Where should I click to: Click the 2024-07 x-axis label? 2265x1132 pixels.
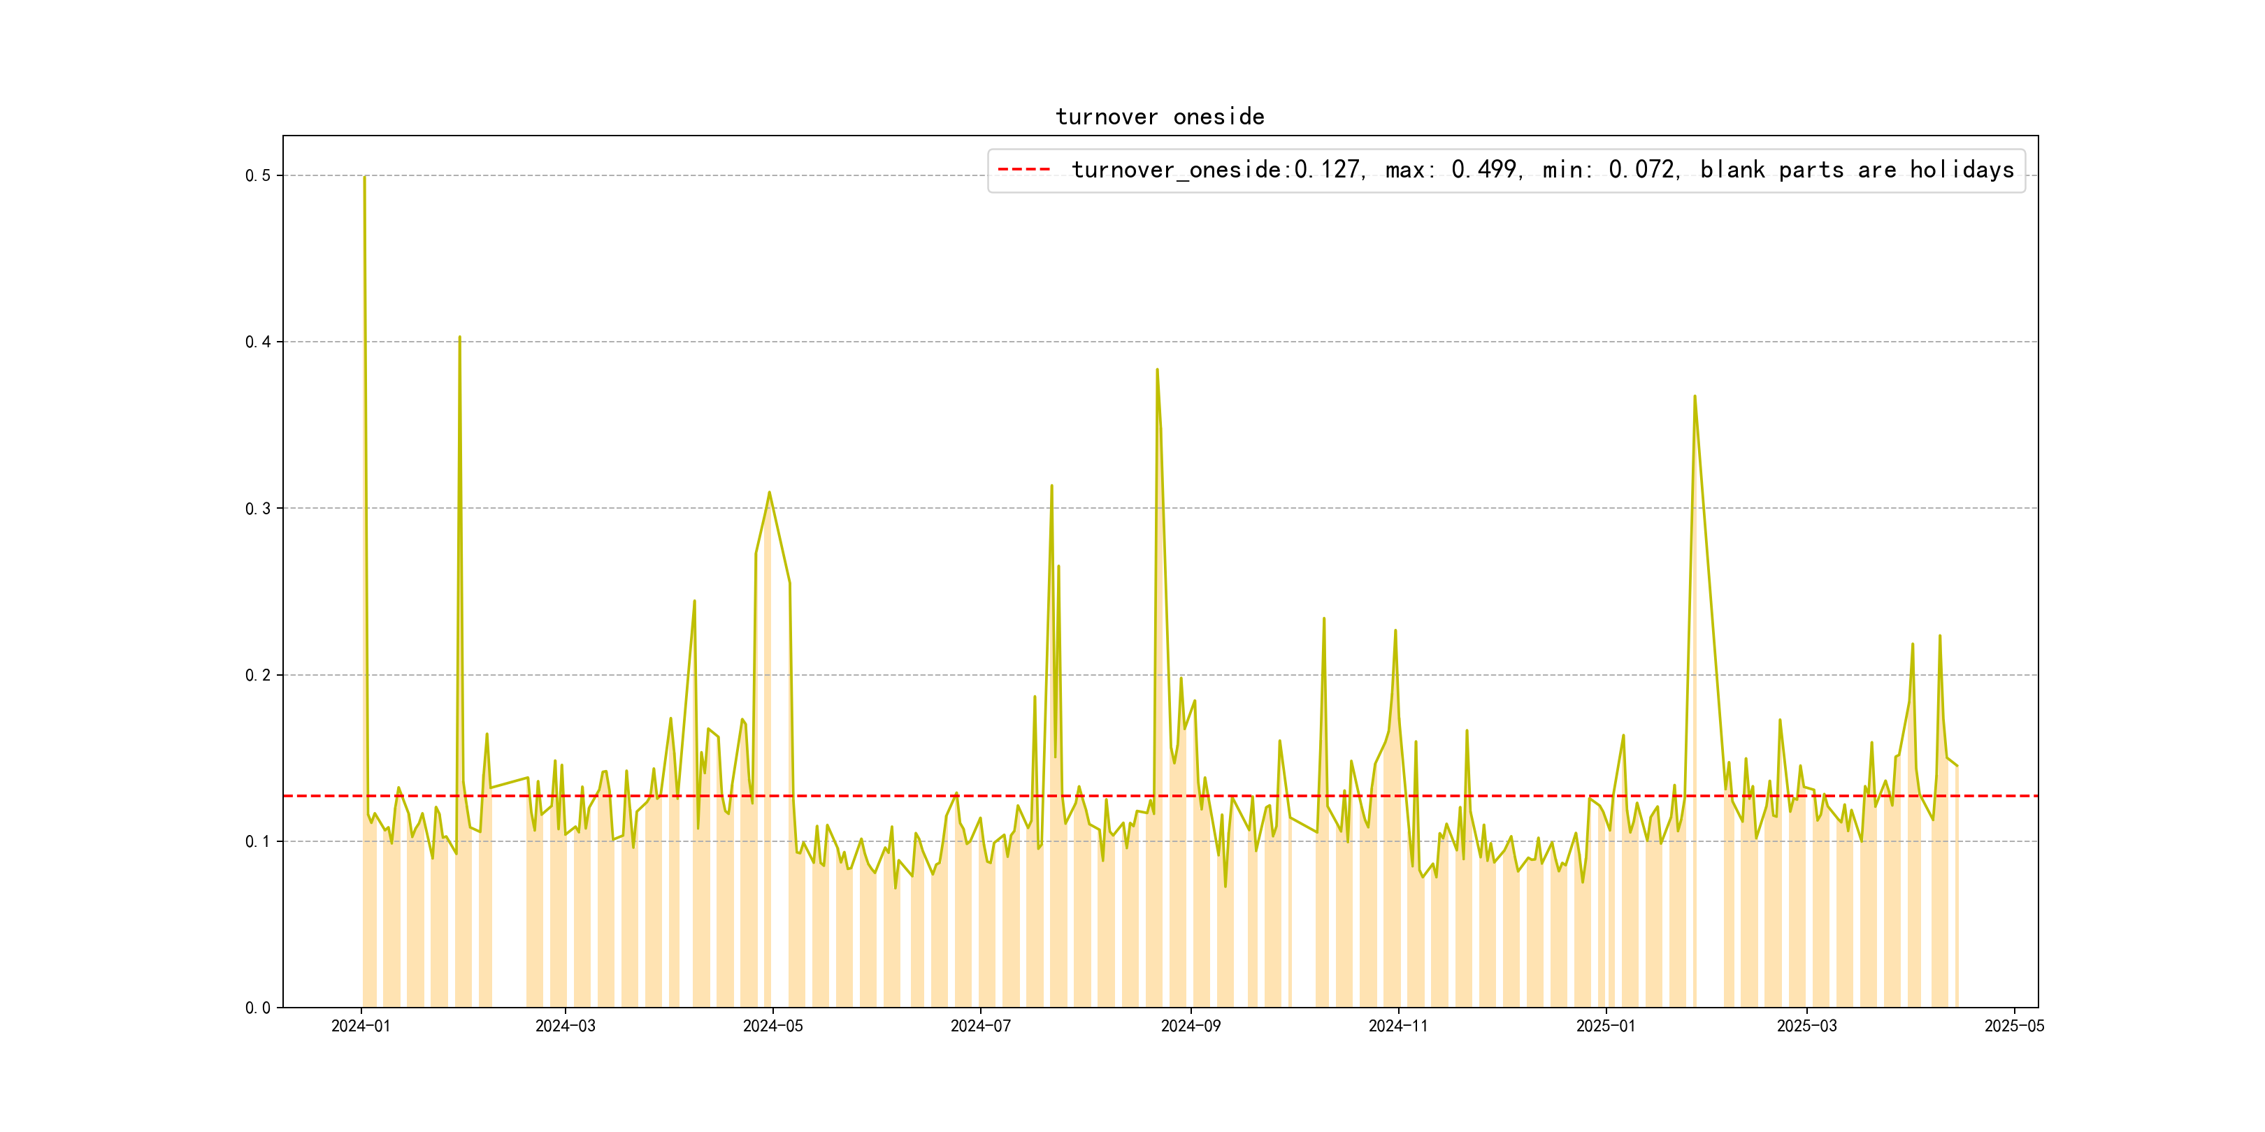tap(980, 1026)
